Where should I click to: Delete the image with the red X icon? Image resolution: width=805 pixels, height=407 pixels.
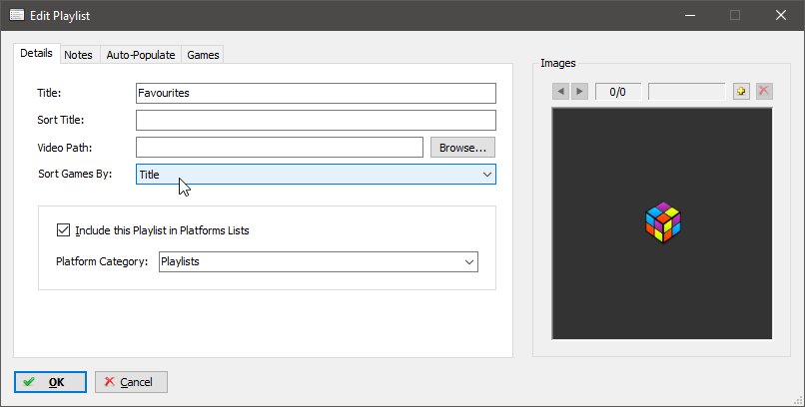point(764,91)
